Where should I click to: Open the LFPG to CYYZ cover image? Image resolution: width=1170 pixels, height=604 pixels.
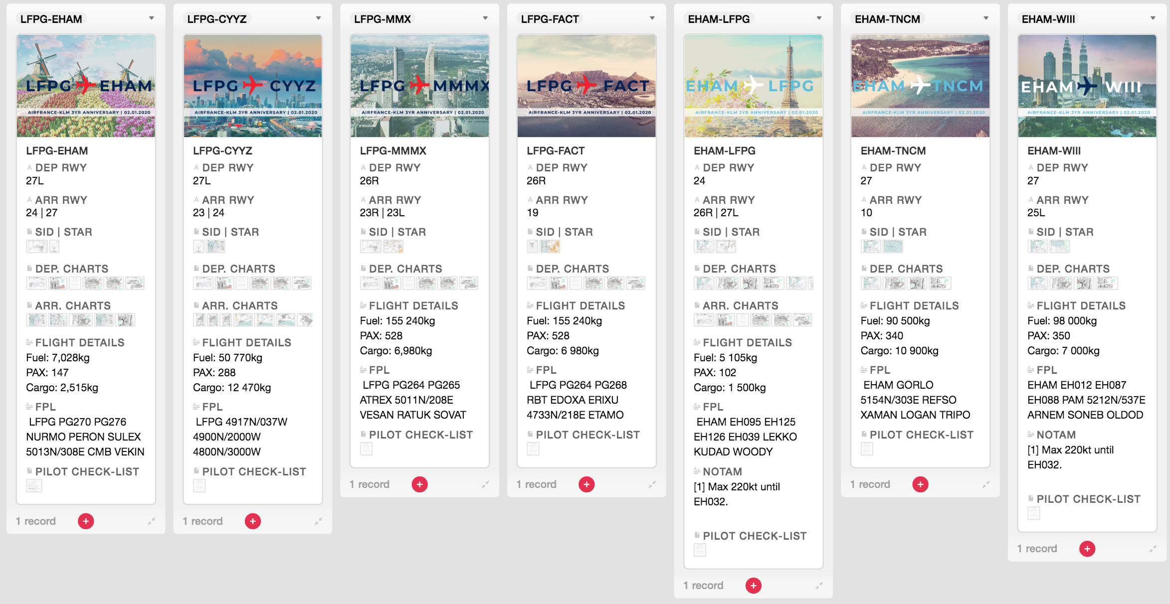pyautogui.click(x=253, y=86)
